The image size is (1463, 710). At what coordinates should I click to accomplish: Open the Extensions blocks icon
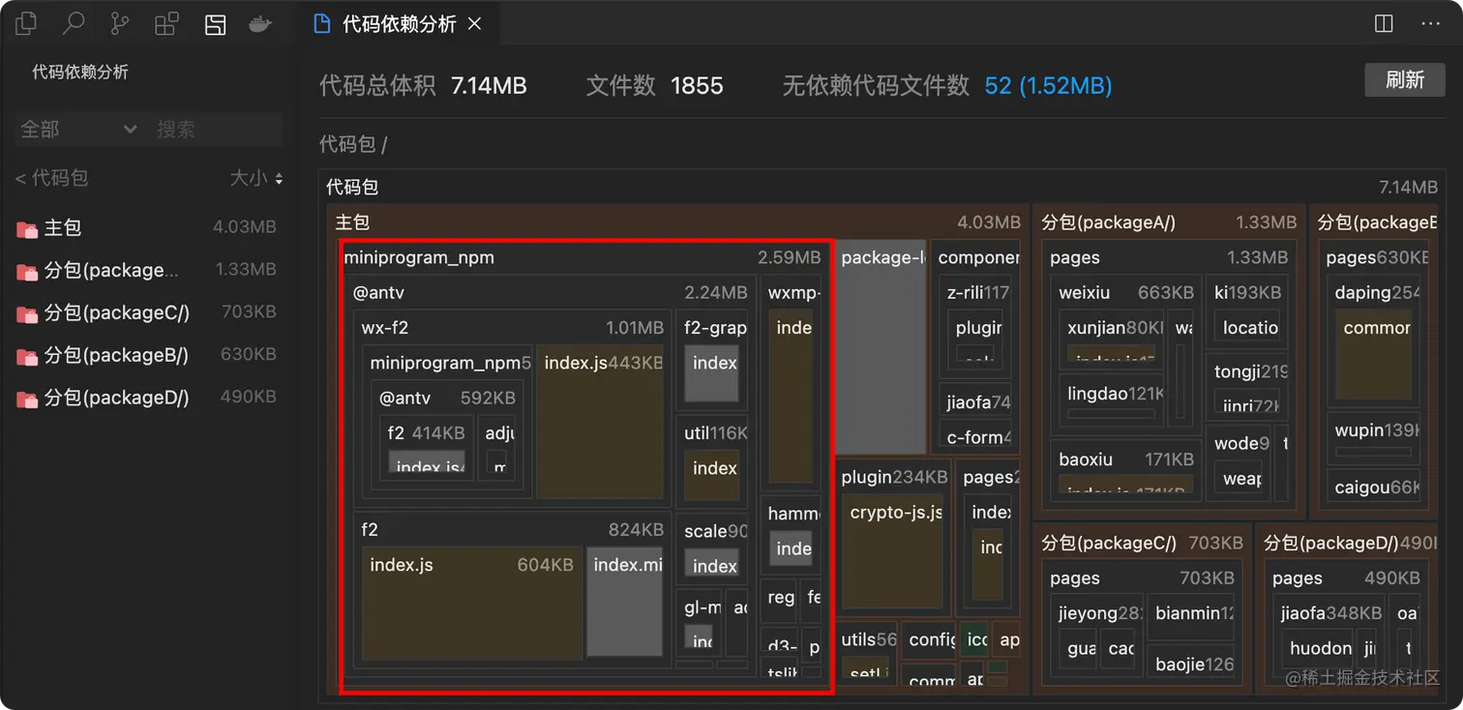coord(166,24)
